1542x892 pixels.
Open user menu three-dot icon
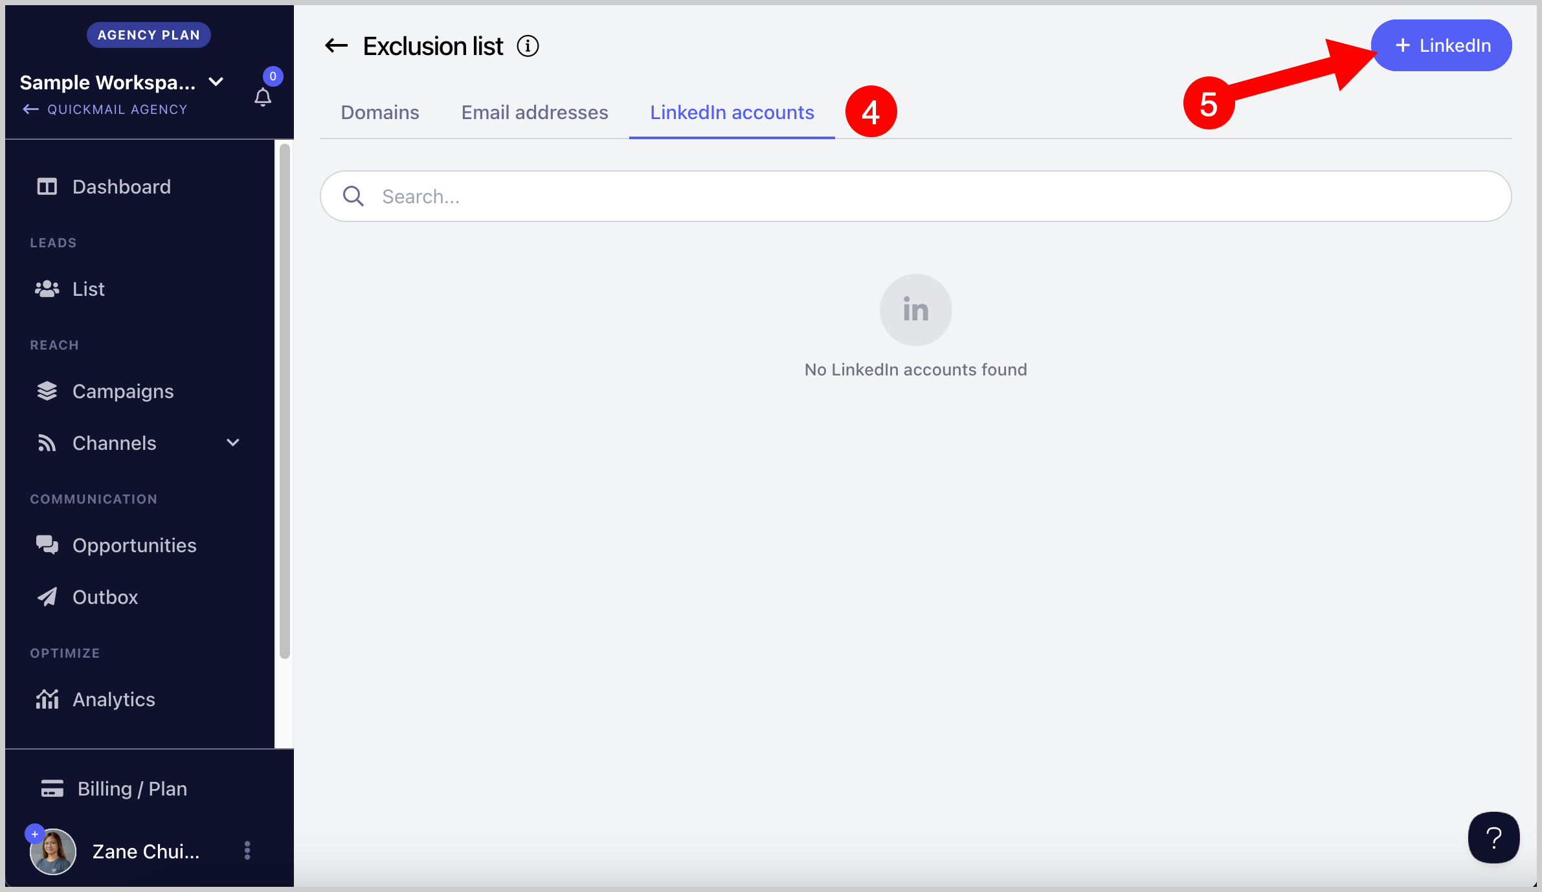247,851
